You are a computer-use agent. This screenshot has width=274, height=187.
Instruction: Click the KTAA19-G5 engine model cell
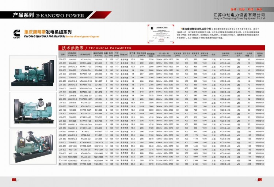pos(85,117)
